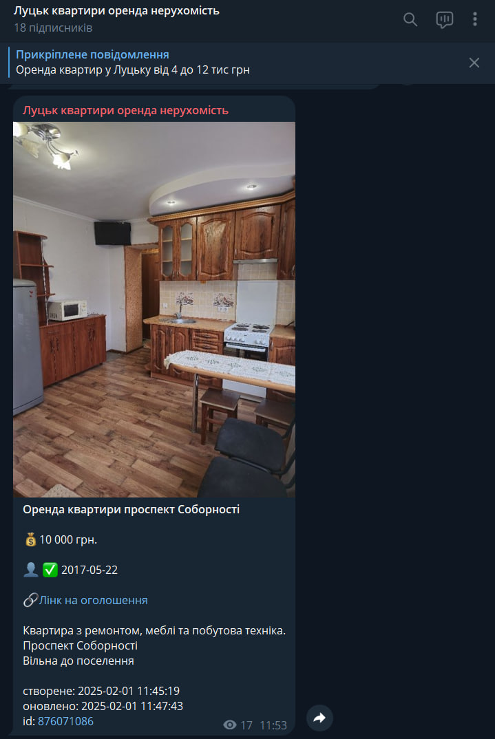Screen dimensions: 495x739
Task: Open listing id 876071086 link
Action: tap(65, 721)
